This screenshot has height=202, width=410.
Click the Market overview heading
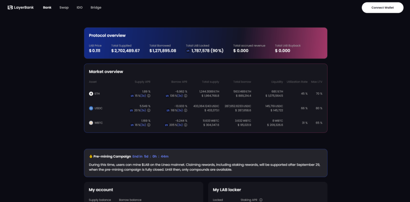(x=106, y=72)
